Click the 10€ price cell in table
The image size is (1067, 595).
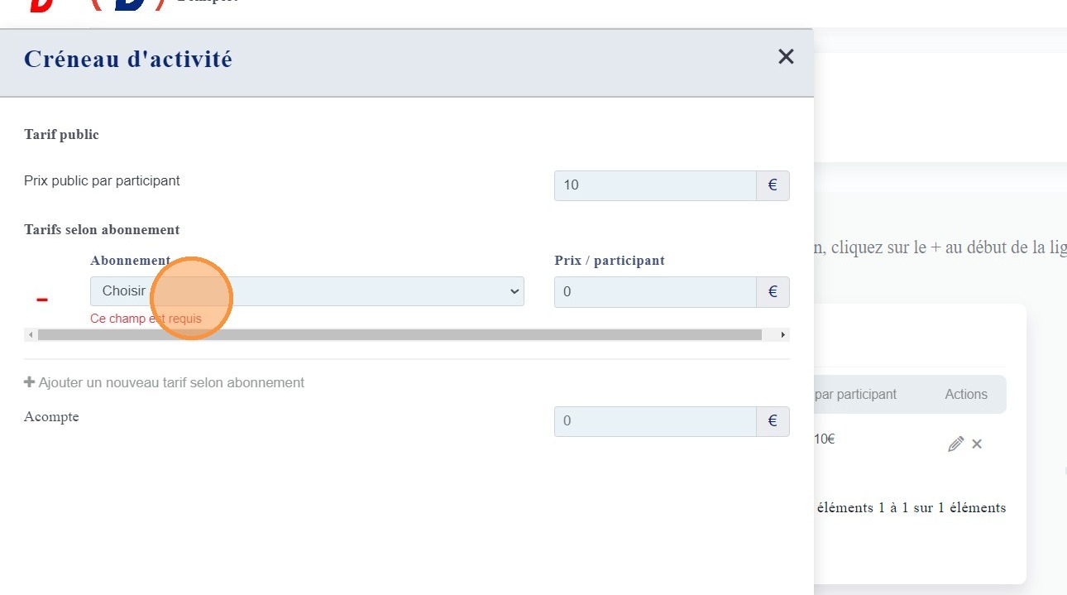[825, 439]
